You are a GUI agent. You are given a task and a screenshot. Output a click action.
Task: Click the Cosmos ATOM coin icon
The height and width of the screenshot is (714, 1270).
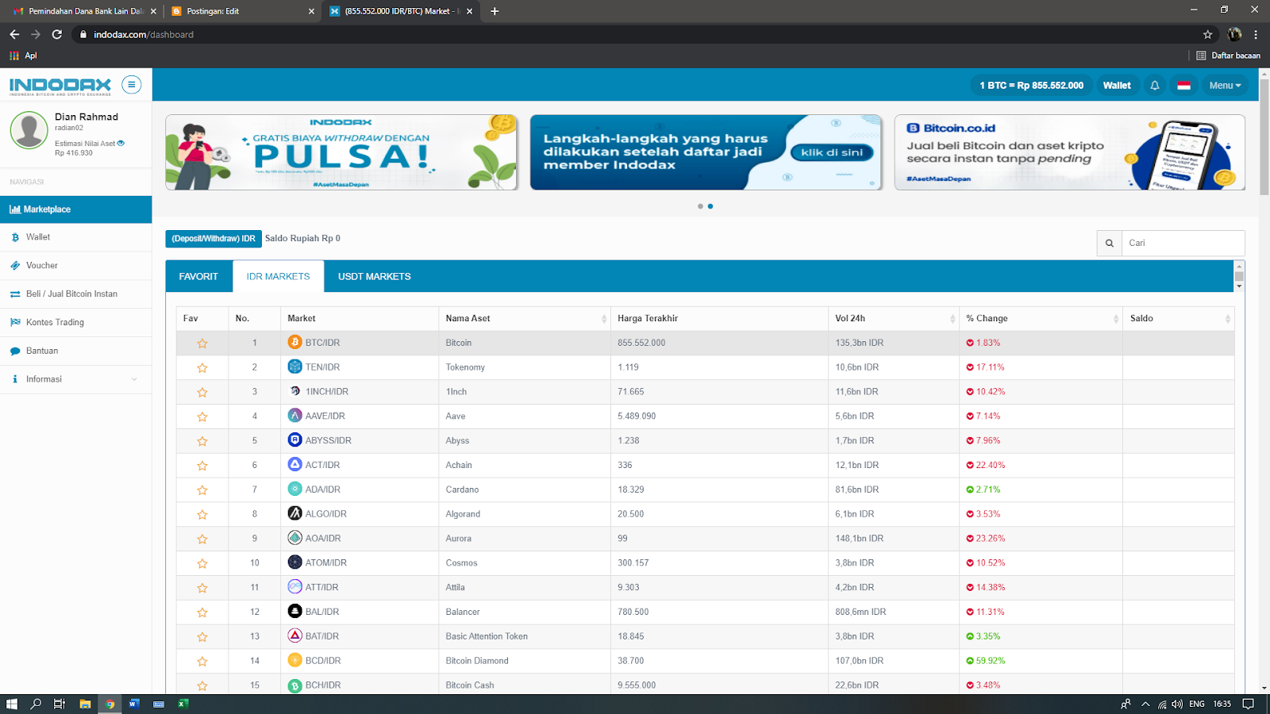294,562
